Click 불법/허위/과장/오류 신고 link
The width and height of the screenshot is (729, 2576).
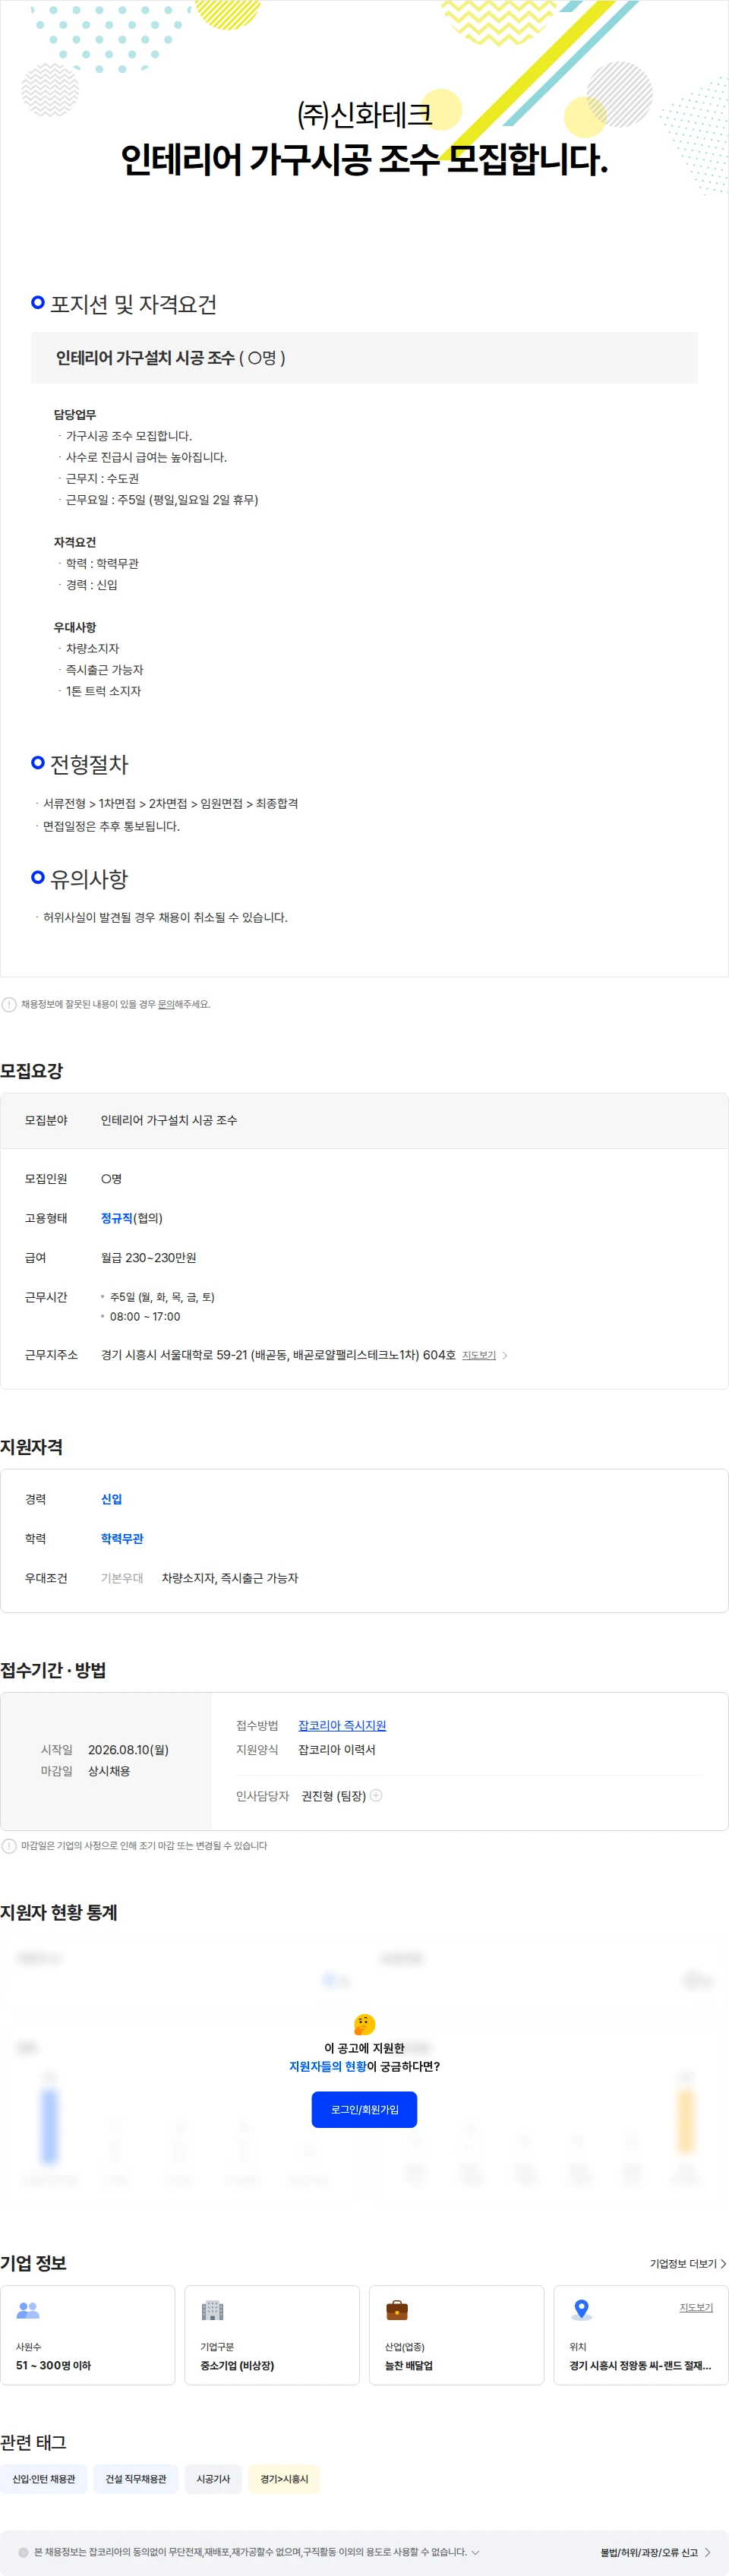pos(649,2552)
